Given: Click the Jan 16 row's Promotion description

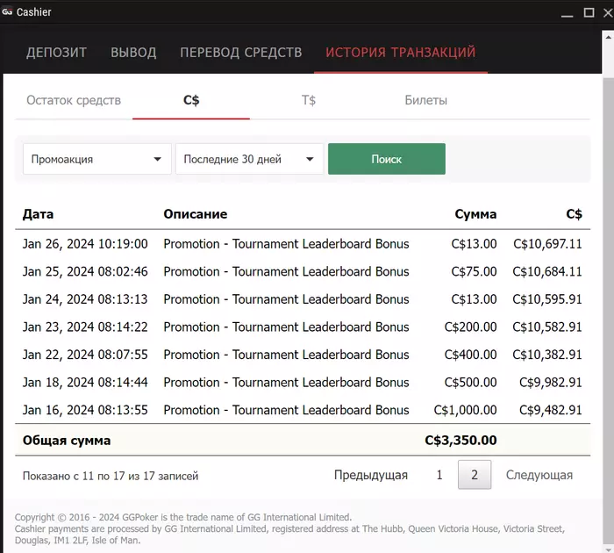Looking at the screenshot, I should (286, 410).
